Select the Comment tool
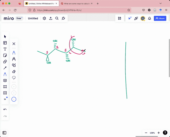Screen dimensions: 170x137 pyautogui.click(x=5, y=81)
